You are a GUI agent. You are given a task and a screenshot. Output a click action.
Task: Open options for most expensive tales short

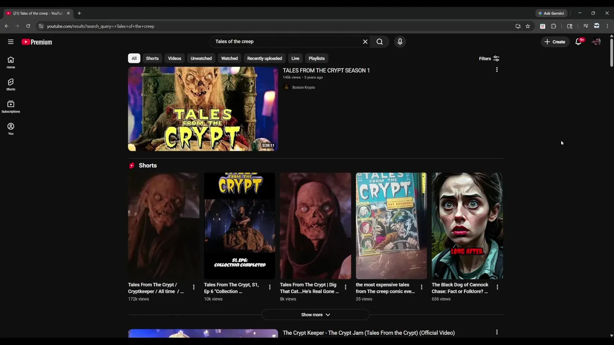(422, 287)
